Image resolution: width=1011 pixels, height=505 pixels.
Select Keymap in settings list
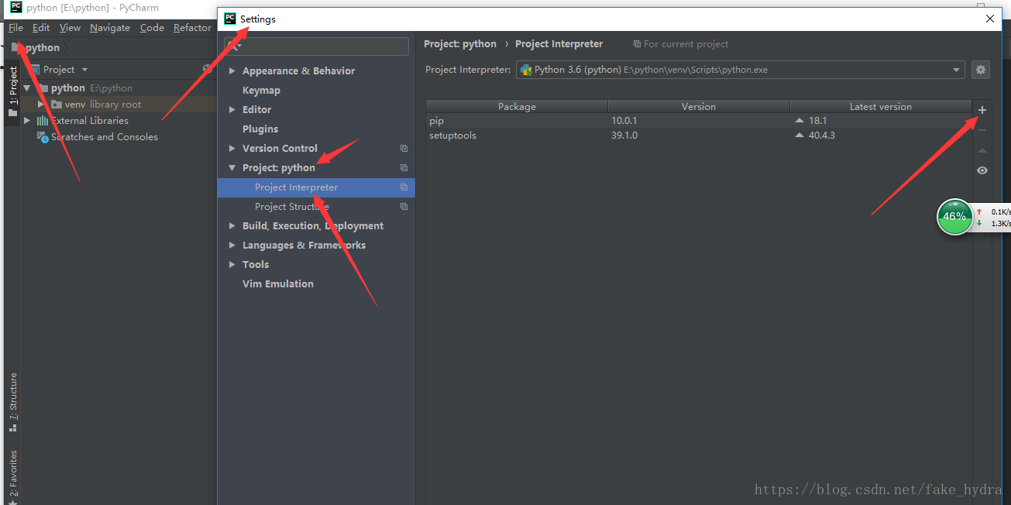pyautogui.click(x=261, y=90)
